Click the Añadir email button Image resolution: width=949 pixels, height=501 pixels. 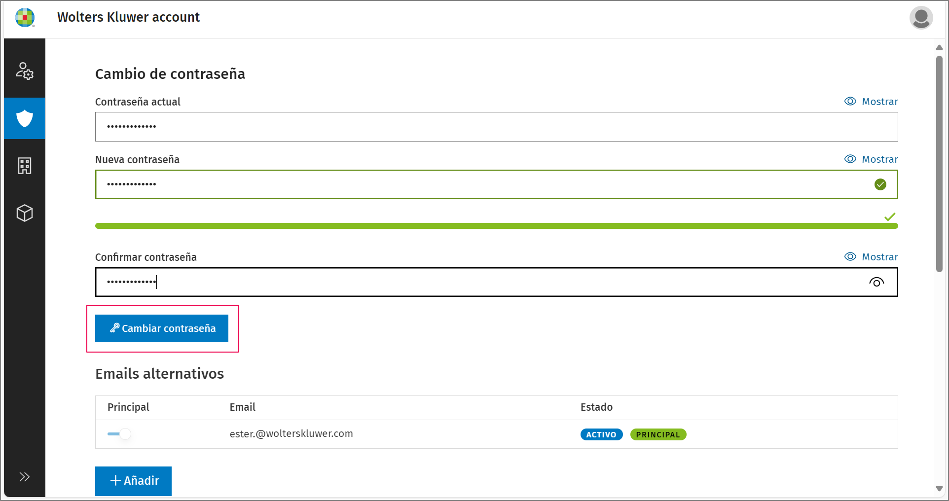point(133,481)
